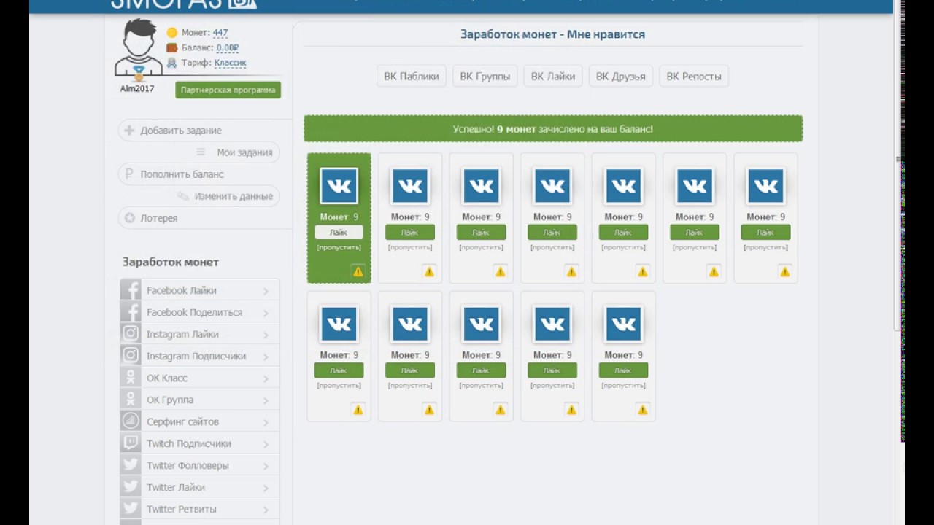934x525 pixels.
Task: Switch to the ВК Друзья tab
Action: point(621,76)
